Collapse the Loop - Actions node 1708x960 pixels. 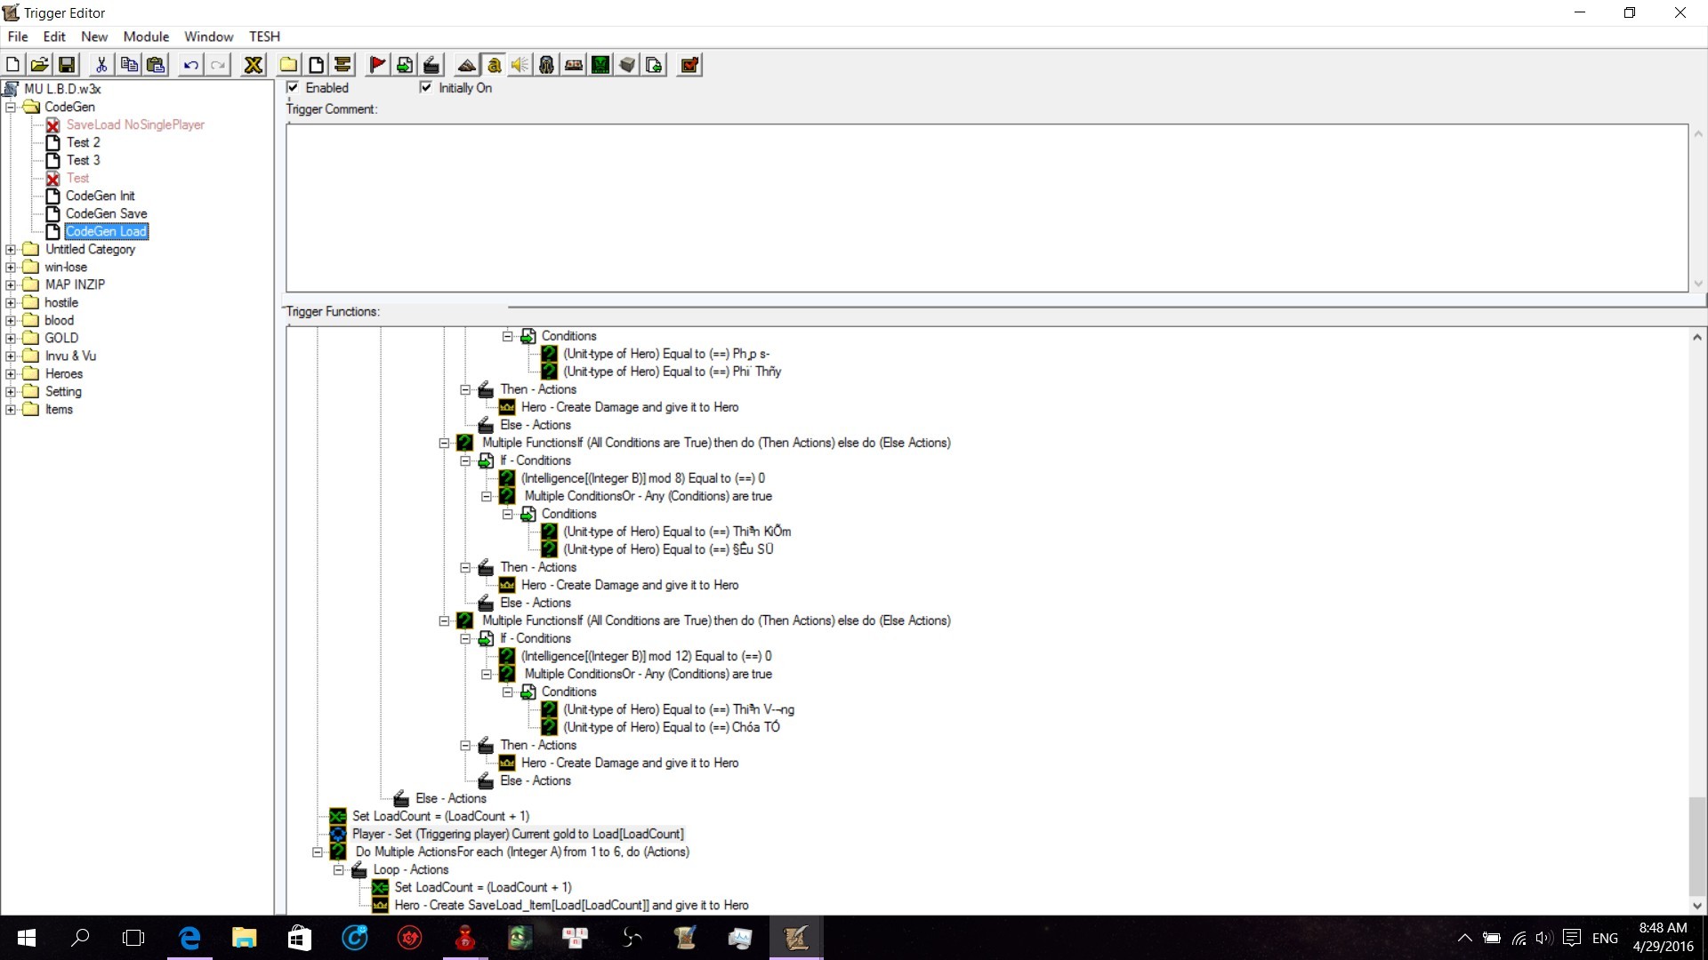pyautogui.click(x=338, y=869)
